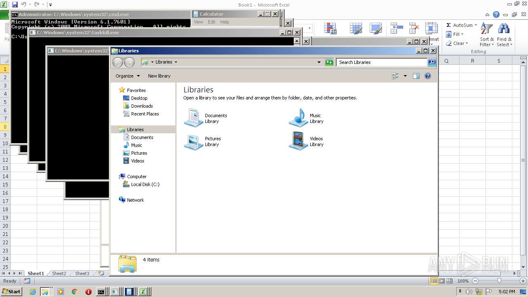Open Calculator Edit menu
This screenshot has width=528, height=297.
coord(212,22)
